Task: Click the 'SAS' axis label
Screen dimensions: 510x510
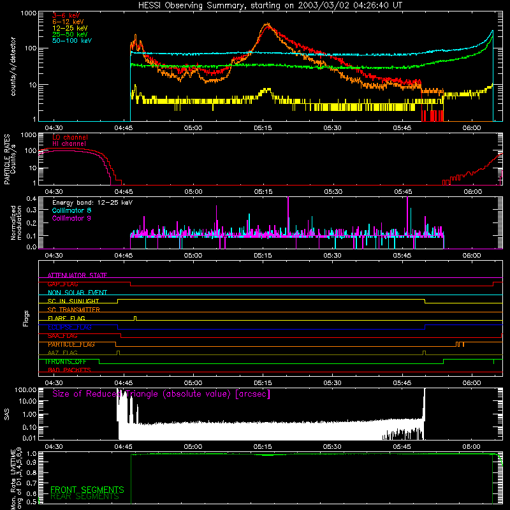Action: click(x=6, y=414)
